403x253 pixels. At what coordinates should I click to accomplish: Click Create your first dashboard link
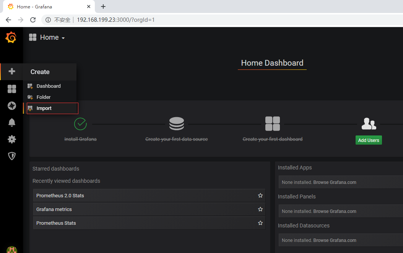pyautogui.click(x=273, y=139)
